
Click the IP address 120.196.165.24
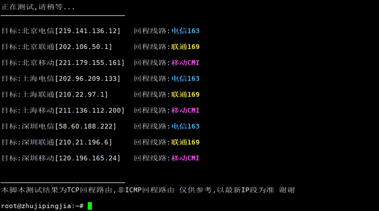coord(87,158)
